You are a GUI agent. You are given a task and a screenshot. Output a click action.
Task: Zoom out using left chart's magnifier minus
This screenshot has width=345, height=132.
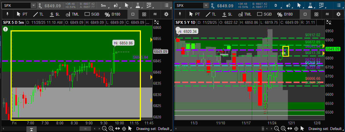click(105, 129)
